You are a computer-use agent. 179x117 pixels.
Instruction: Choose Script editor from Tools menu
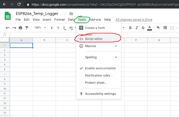tap(99, 39)
